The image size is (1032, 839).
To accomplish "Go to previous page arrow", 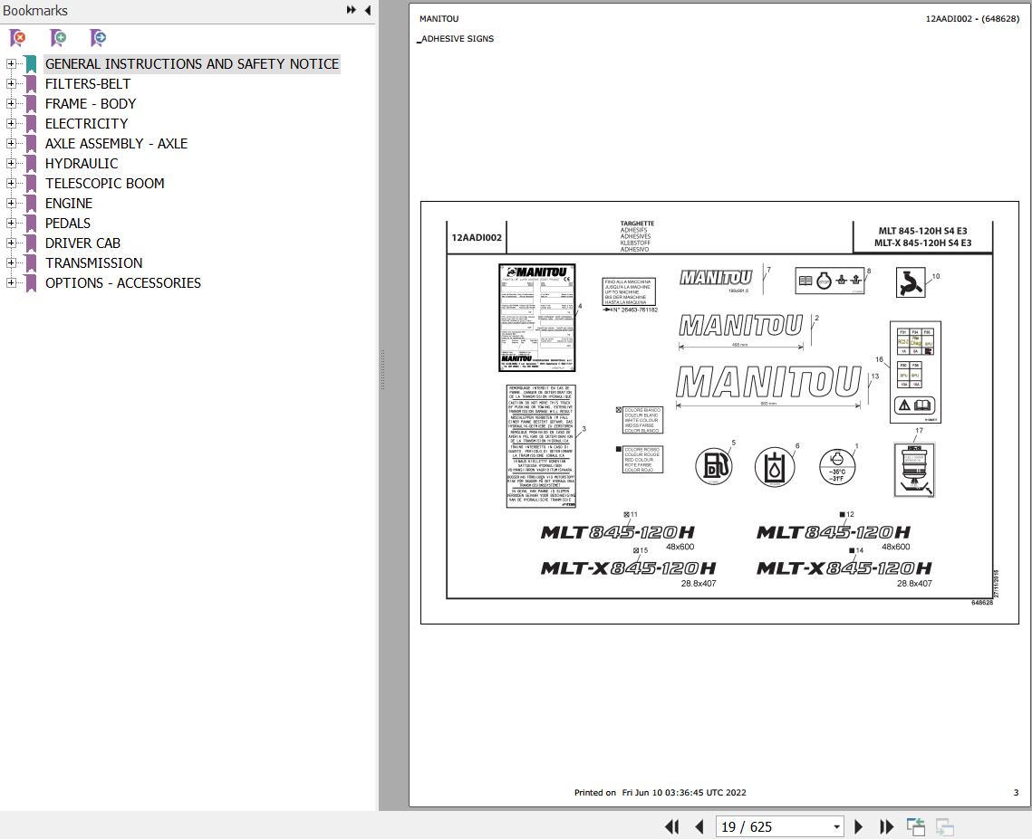I will (699, 826).
